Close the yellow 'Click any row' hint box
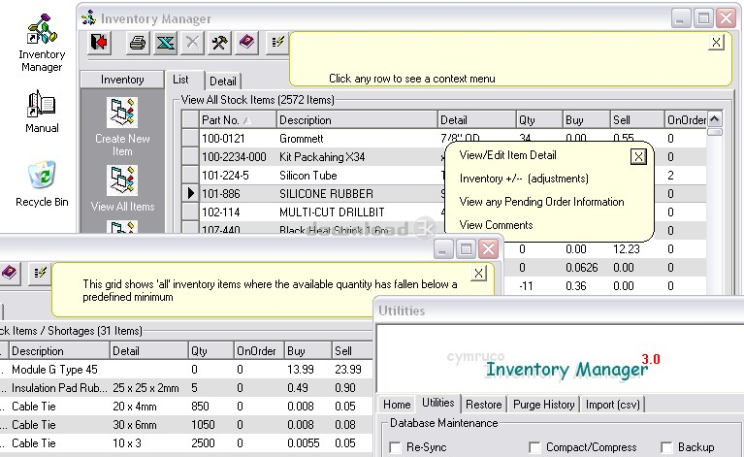744x457 pixels. [x=716, y=43]
